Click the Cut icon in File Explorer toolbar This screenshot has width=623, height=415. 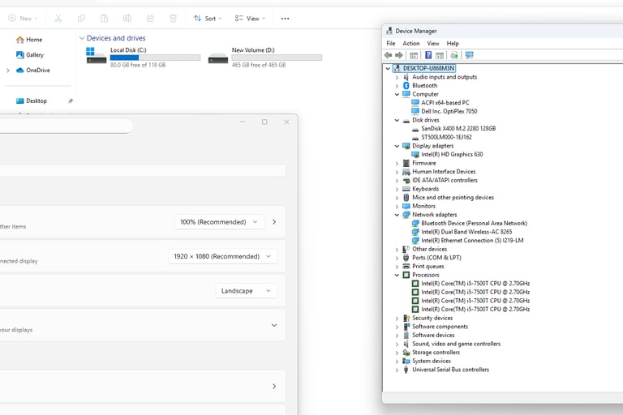(x=58, y=19)
